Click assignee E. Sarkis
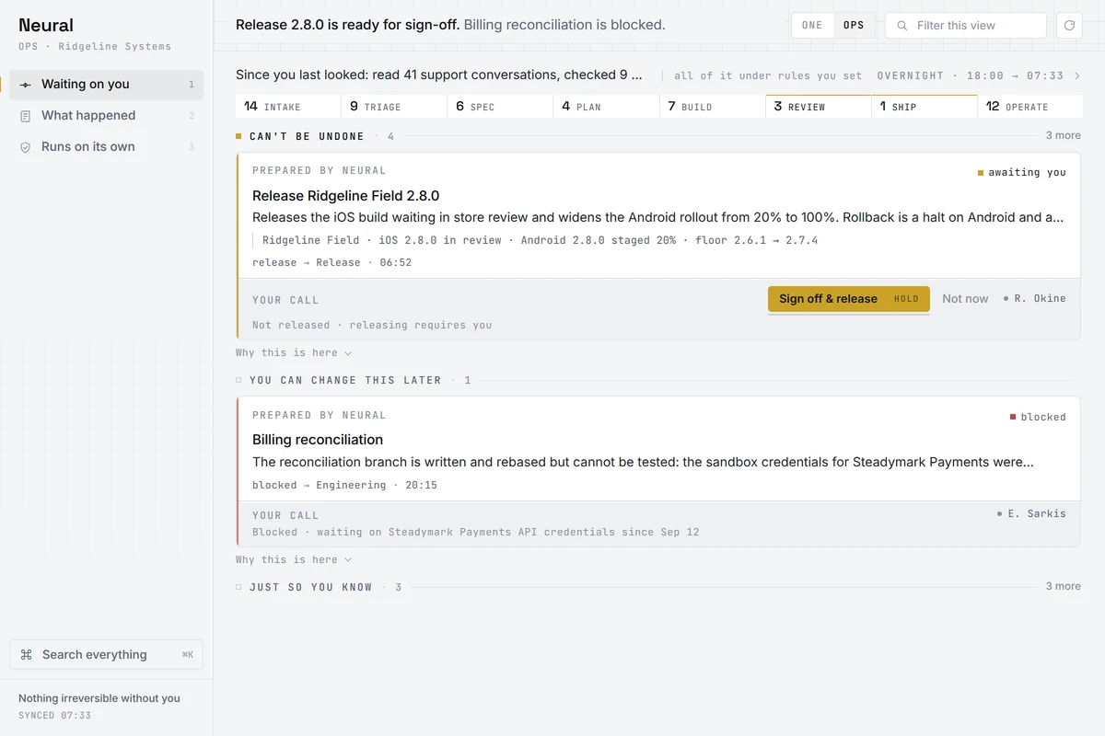 coord(1031,514)
